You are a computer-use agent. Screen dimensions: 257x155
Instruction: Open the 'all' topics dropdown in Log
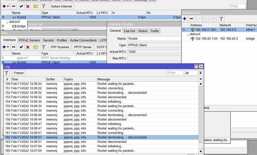[x=201, y=73]
